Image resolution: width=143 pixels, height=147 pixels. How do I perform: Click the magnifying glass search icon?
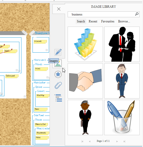[137, 14]
